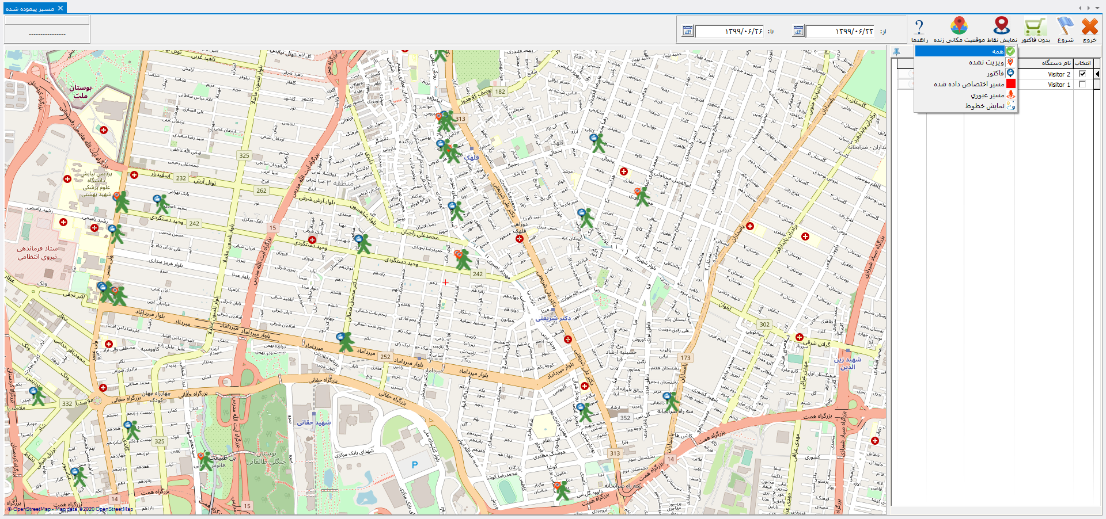The height and width of the screenshot is (519, 1106).
Task: Open live location 'موقعیت مکانی زنده' icon
Action: [959, 26]
